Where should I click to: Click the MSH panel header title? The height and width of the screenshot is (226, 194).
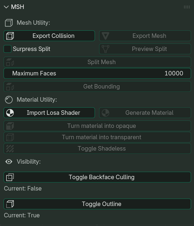[18, 7]
